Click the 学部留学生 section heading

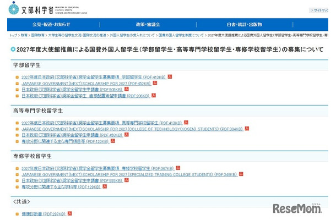pos(27,65)
